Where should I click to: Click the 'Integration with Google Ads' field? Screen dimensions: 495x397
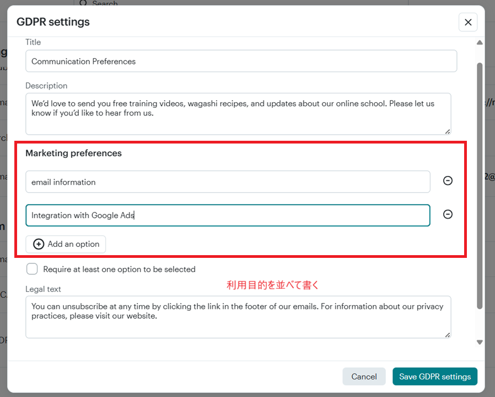tap(228, 216)
